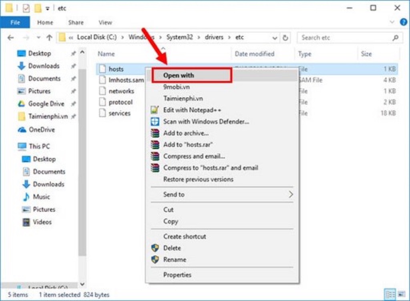Choose Taimienphi.vn from context menu
This screenshot has height=301, width=410.
click(183, 98)
